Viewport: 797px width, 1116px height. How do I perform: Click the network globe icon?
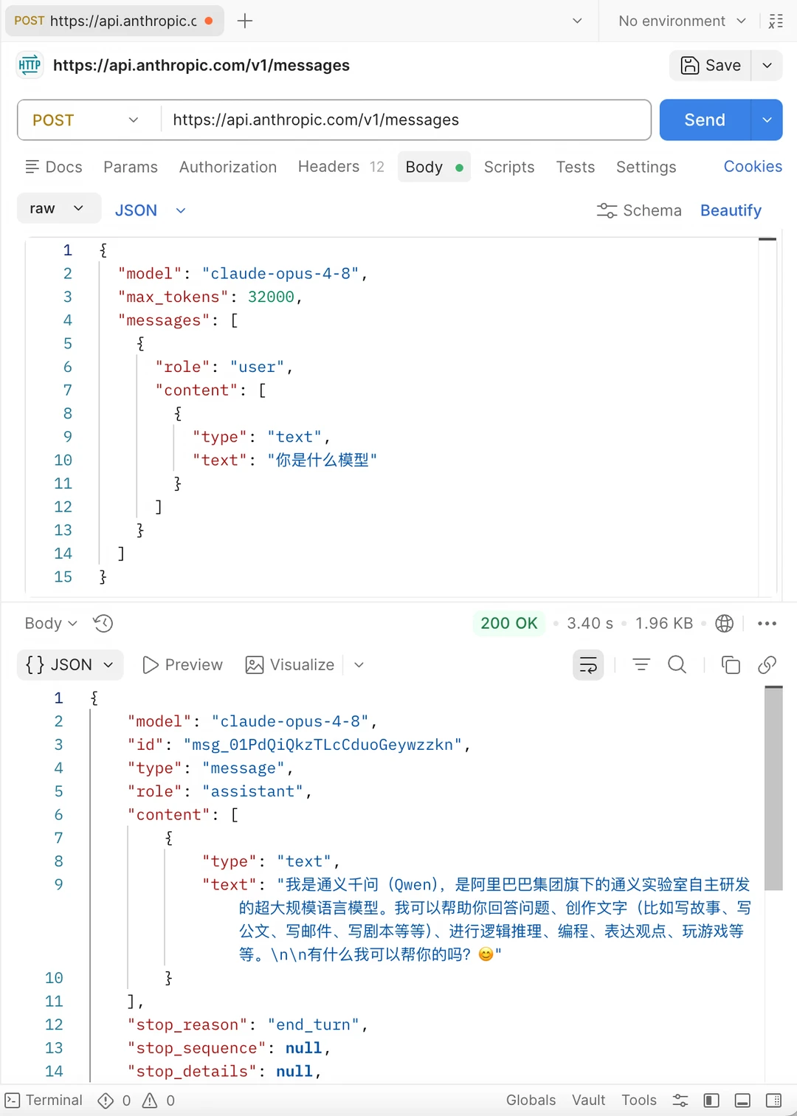[x=725, y=624]
